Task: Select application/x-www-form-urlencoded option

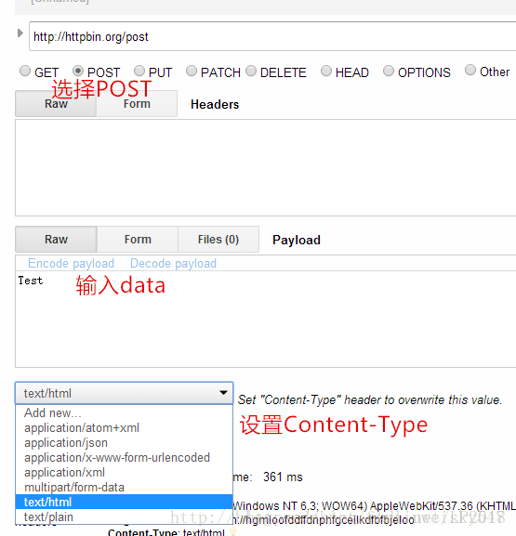Action: point(125,458)
